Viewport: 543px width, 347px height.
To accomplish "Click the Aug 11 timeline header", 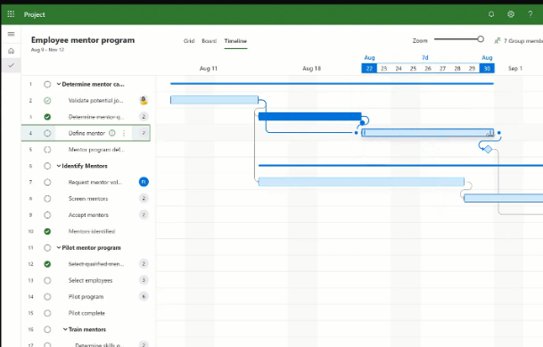I will (209, 69).
